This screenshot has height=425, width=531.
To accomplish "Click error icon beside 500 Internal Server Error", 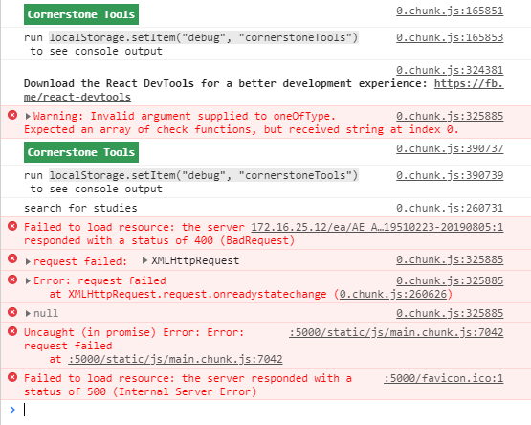I will (x=12, y=377).
